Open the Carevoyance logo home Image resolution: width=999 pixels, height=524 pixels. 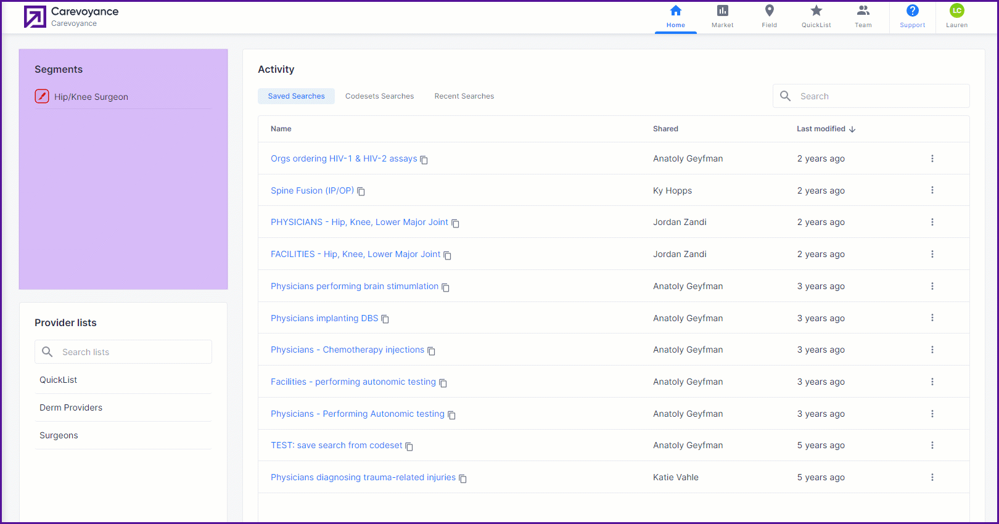tap(35, 17)
